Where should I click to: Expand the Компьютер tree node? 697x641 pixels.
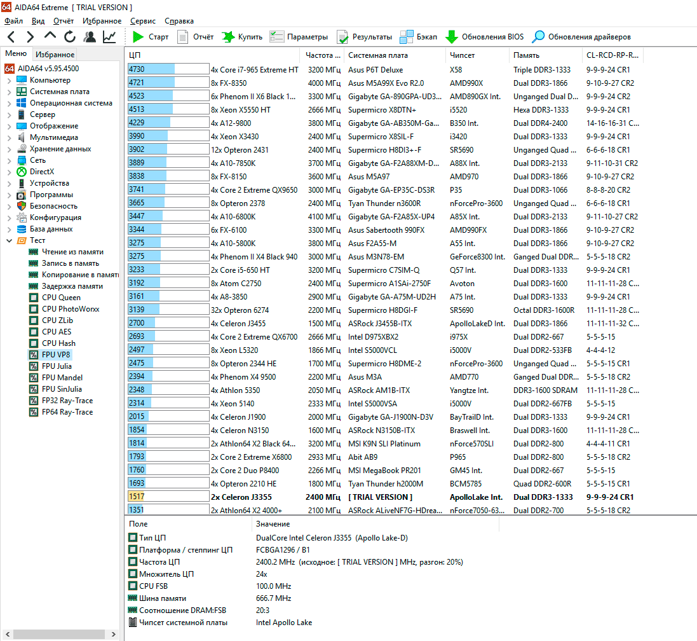tap(9, 80)
